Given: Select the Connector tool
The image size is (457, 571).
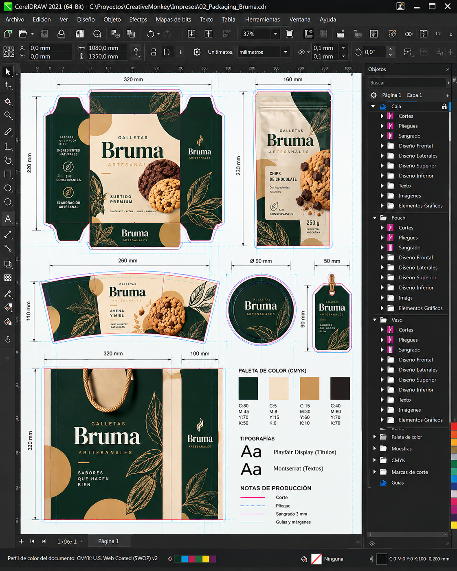Looking at the screenshot, I should 8,248.
